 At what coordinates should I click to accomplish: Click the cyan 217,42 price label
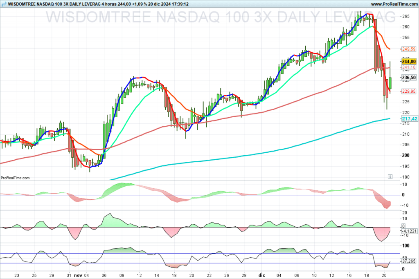pos(410,119)
